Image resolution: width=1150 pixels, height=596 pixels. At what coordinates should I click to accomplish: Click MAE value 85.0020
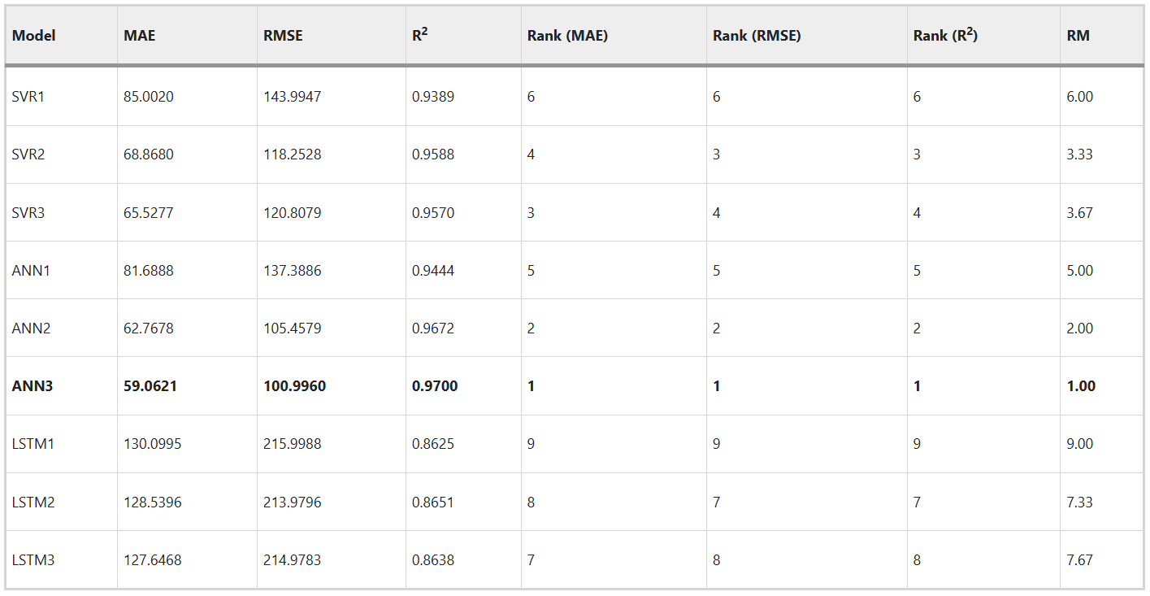pyautogui.click(x=149, y=97)
